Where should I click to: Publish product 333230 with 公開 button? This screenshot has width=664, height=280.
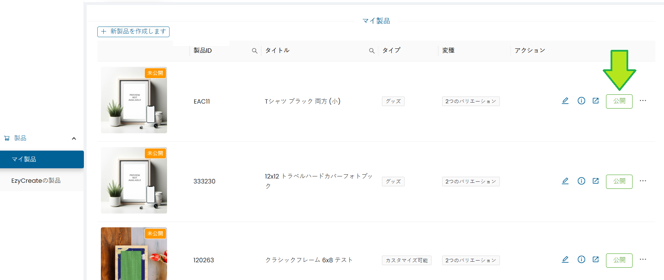pyautogui.click(x=619, y=181)
